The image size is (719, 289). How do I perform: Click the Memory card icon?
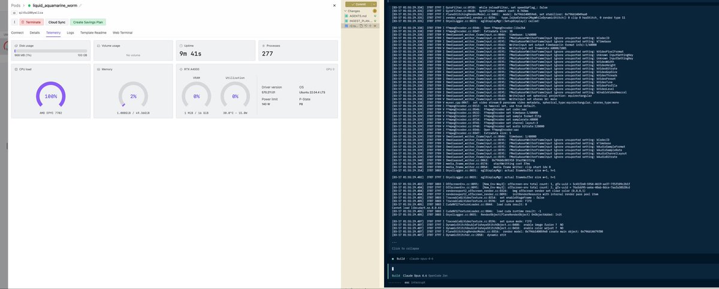click(99, 69)
